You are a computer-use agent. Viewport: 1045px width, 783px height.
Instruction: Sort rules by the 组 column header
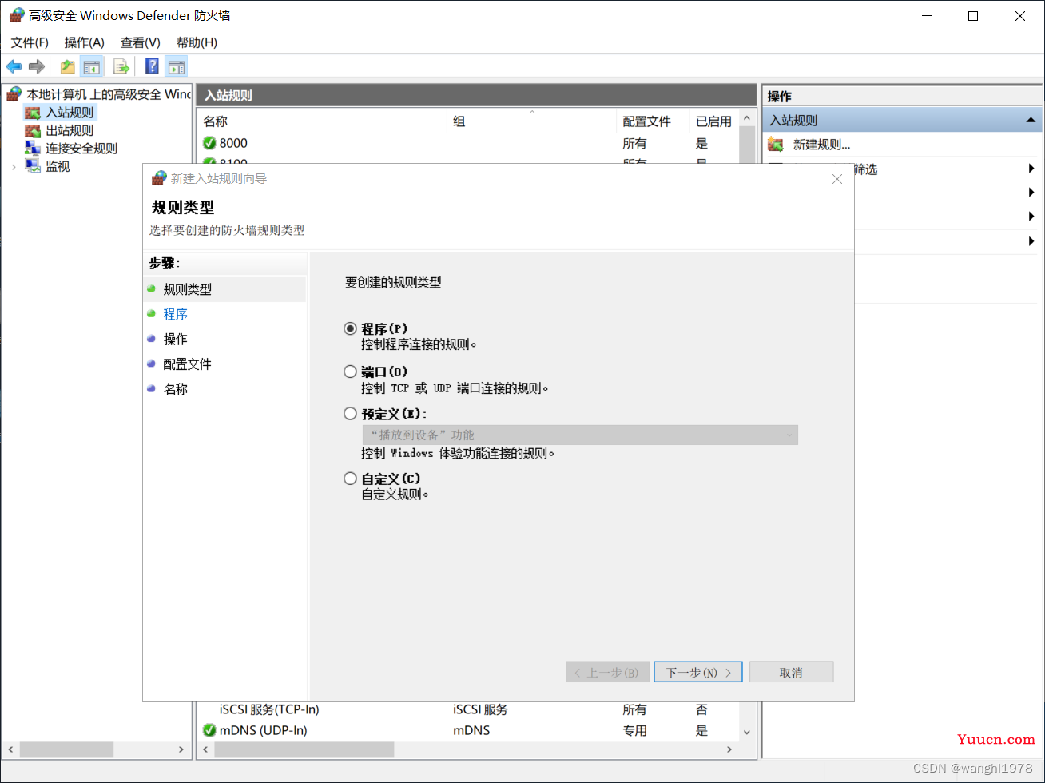(x=532, y=121)
